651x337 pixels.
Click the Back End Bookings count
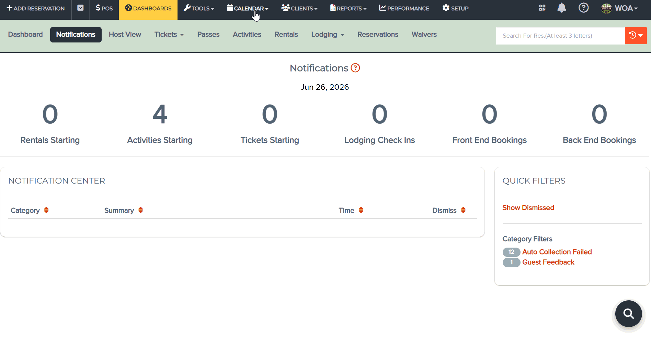[x=599, y=114]
